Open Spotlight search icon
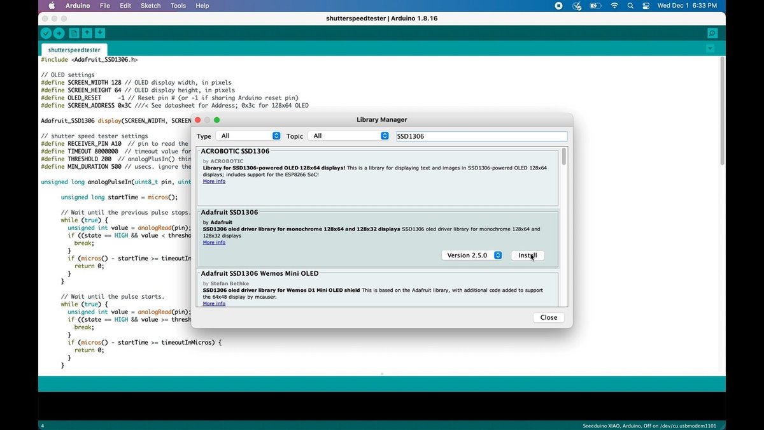The height and width of the screenshot is (430, 764). [630, 6]
